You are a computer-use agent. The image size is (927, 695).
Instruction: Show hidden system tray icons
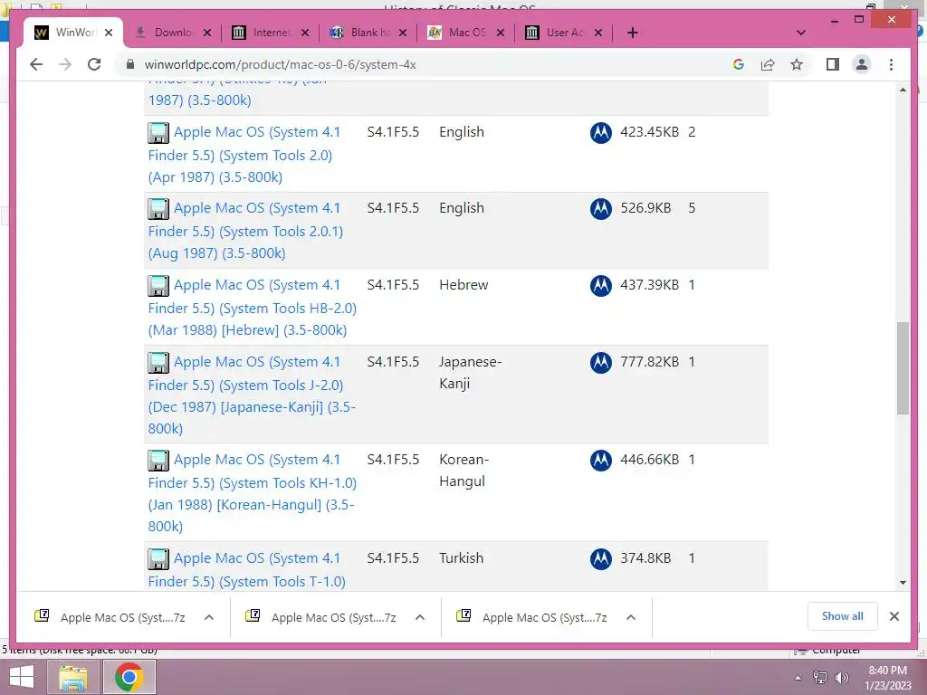(798, 678)
